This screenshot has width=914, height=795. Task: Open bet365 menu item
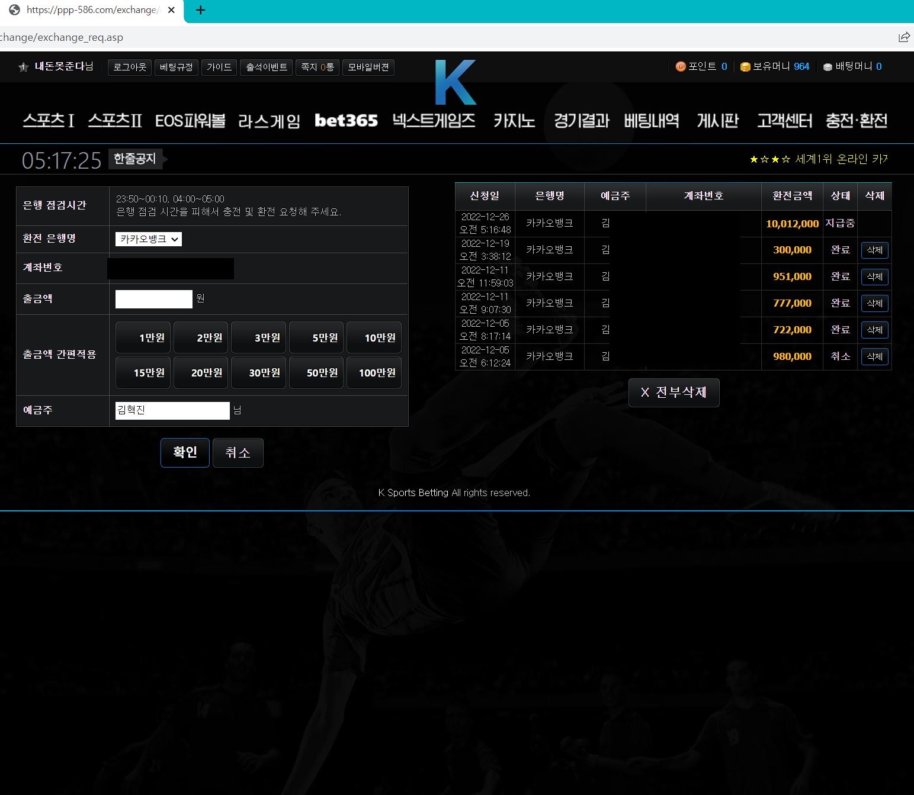[x=346, y=121]
